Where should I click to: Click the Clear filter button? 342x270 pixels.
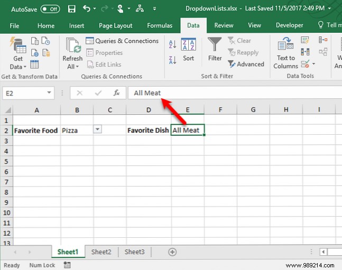(x=239, y=41)
